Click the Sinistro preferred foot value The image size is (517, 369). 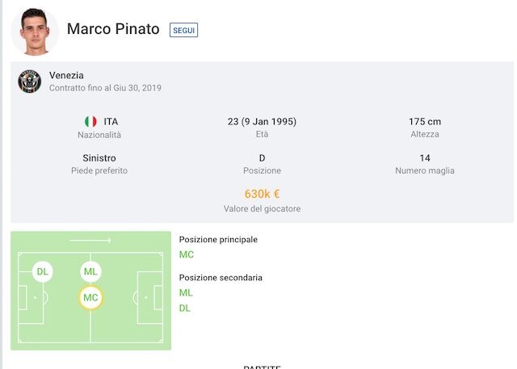(x=99, y=157)
